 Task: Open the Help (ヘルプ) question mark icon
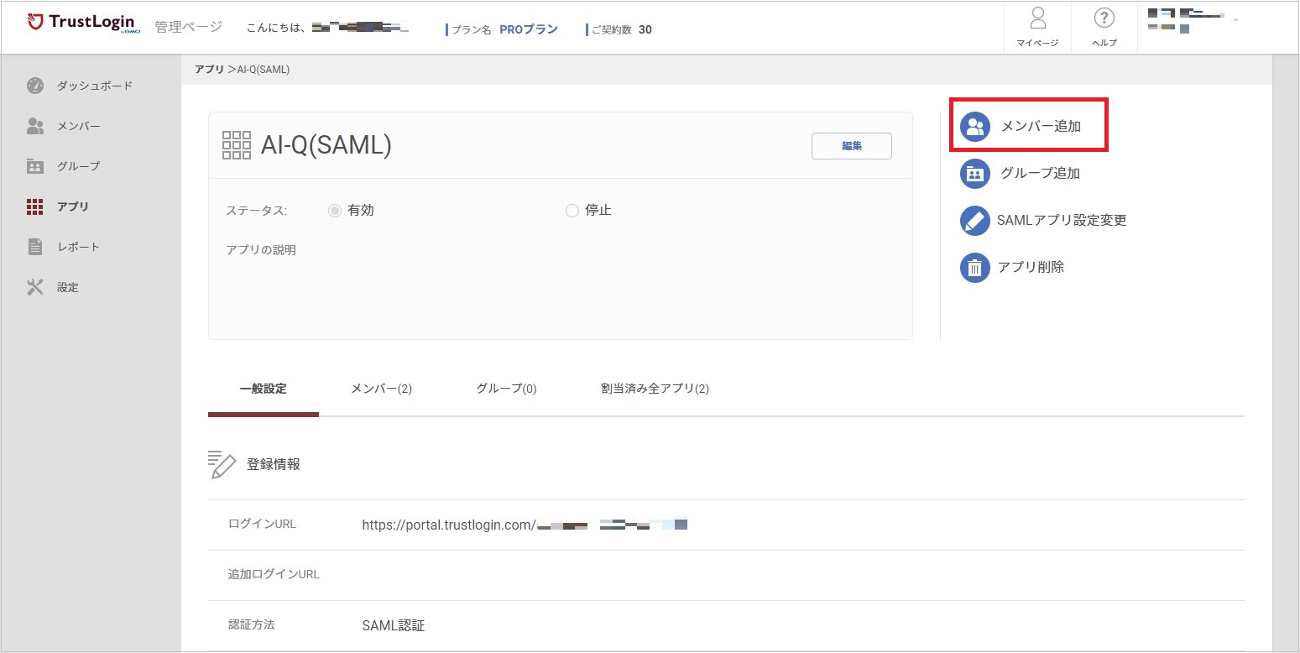pyautogui.click(x=1104, y=18)
